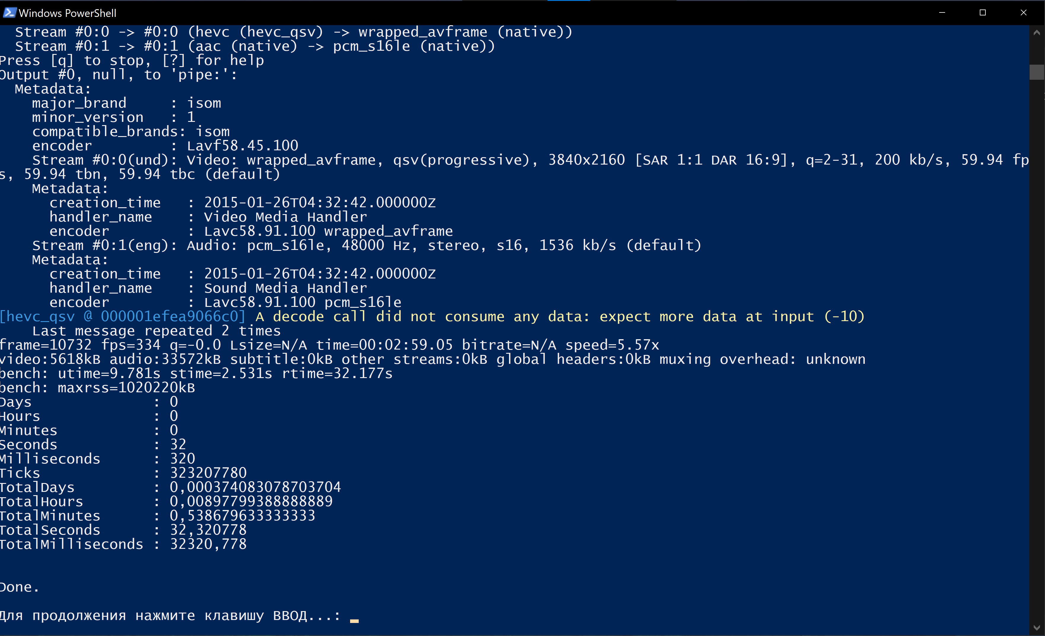Click the 'Press [q] to stop' line
Viewport: 1045px width, 636px height.
(132, 61)
